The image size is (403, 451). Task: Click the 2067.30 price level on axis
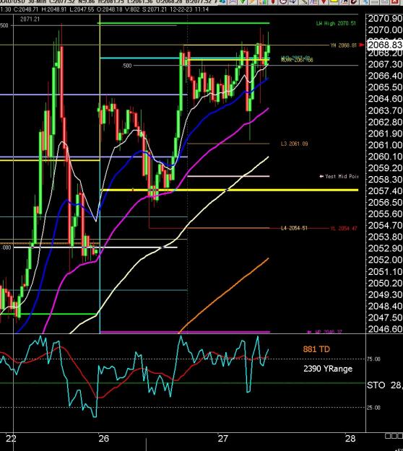(x=385, y=64)
